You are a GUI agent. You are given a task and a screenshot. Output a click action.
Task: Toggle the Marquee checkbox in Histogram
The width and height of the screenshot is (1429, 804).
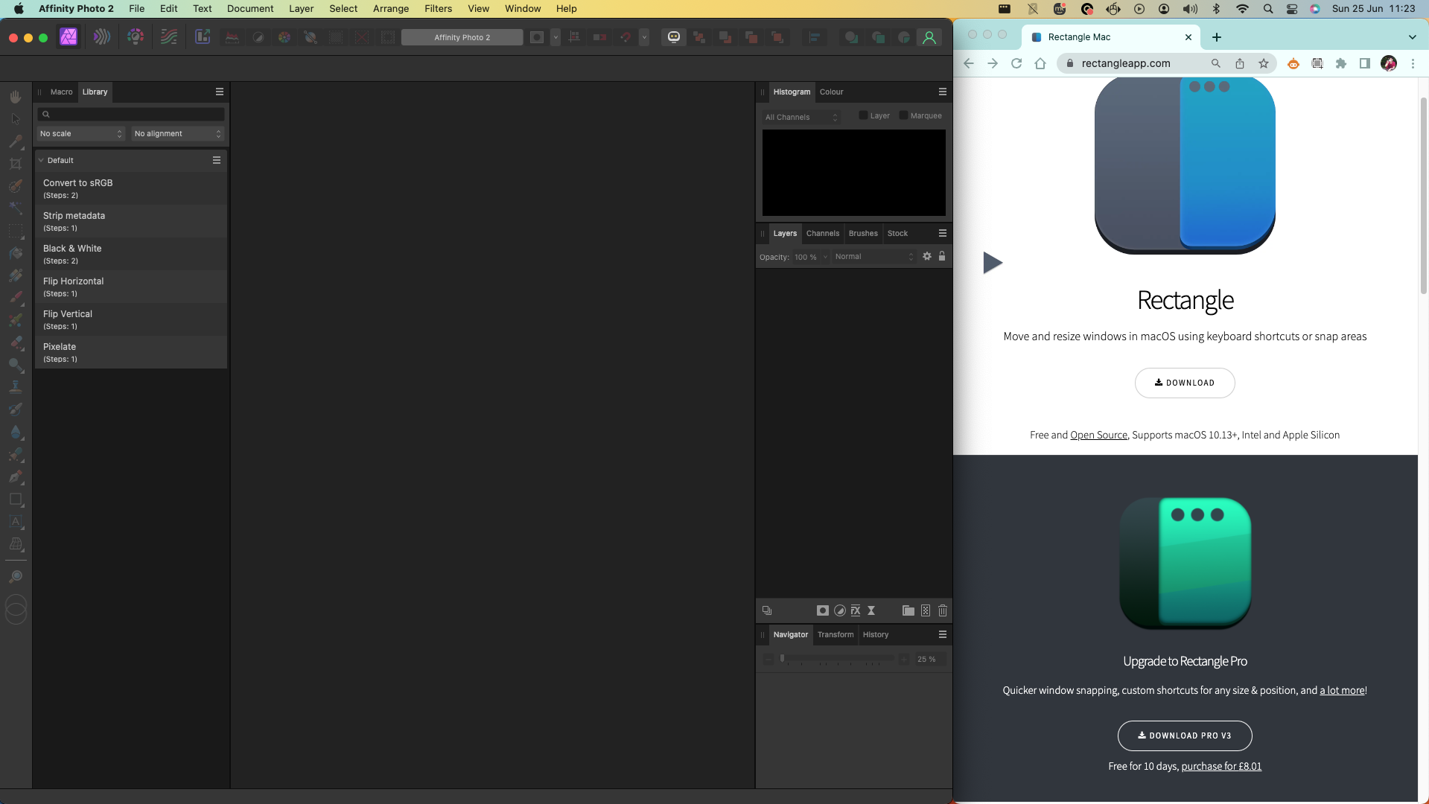click(x=903, y=115)
